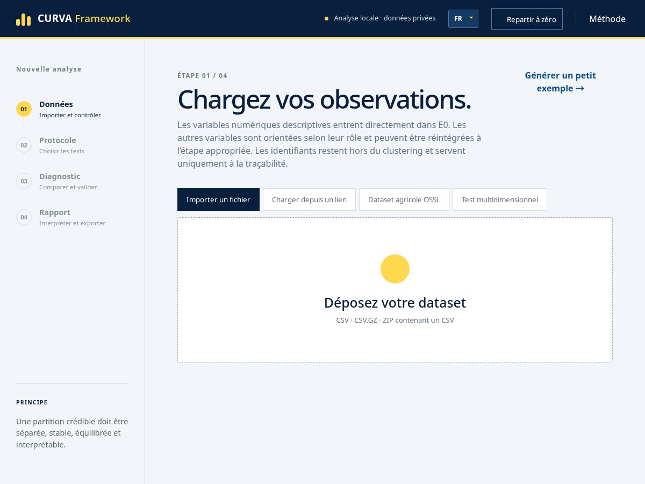Switch to Importer un fichier tab
Image resolution: width=645 pixels, height=484 pixels.
[218, 200]
